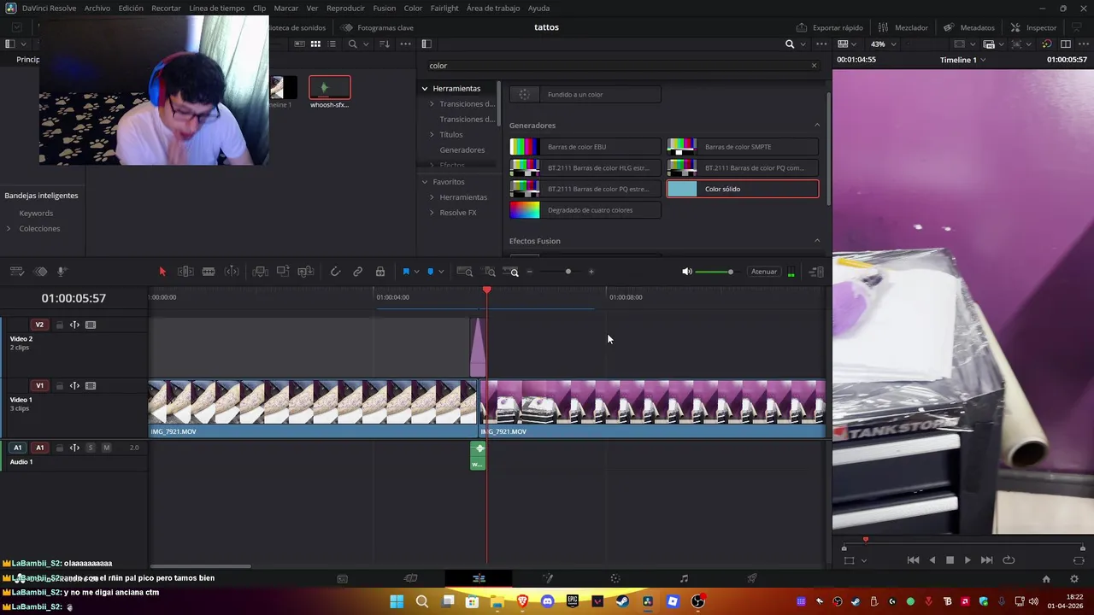The width and height of the screenshot is (1094, 615).
Task: Show the Fotogramas clave panel
Action: [x=377, y=27]
